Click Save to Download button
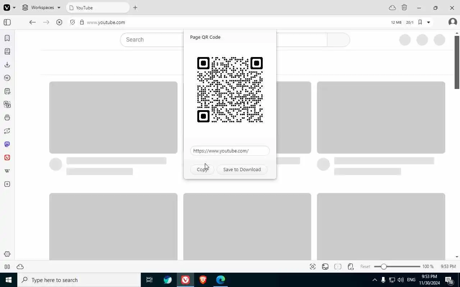This screenshot has width=460, height=287. pyautogui.click(x=242, y=169)
